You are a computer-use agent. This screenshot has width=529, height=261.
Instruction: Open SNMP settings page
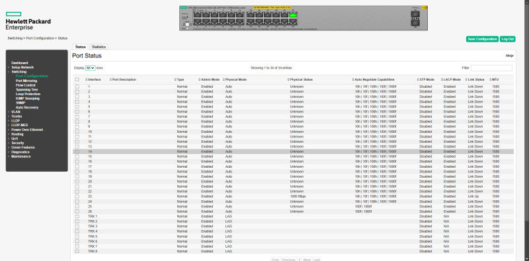[20, 103]
